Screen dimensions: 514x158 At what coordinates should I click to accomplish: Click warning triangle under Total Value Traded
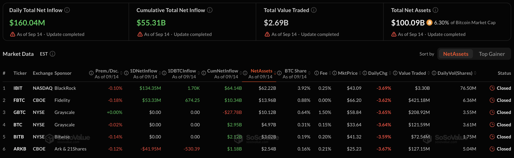(x=267, y=34)
